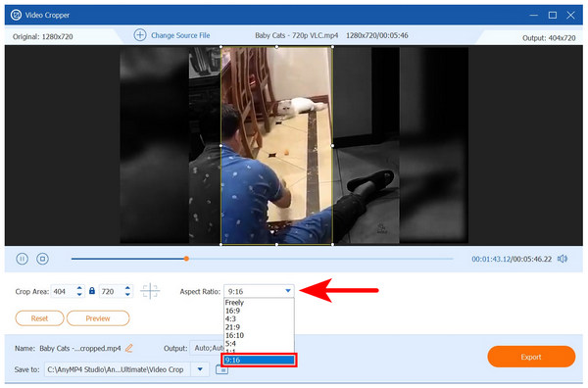Toggle the aspect lock icon
Image resolution: width=588 pixels, height=388 pixels.
(x=92, y=291)
